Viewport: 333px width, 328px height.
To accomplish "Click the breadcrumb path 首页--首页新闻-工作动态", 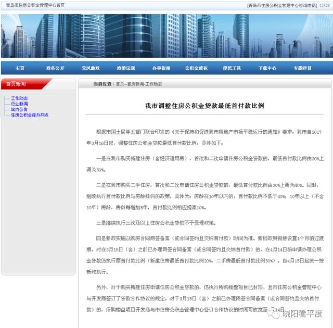I will coord(139,84).
